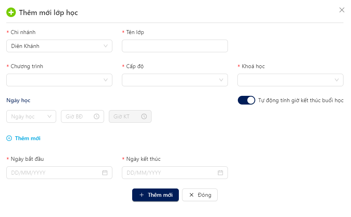
Task: Click the Ngày bắt đầu date input
Action: coord(59,173)
